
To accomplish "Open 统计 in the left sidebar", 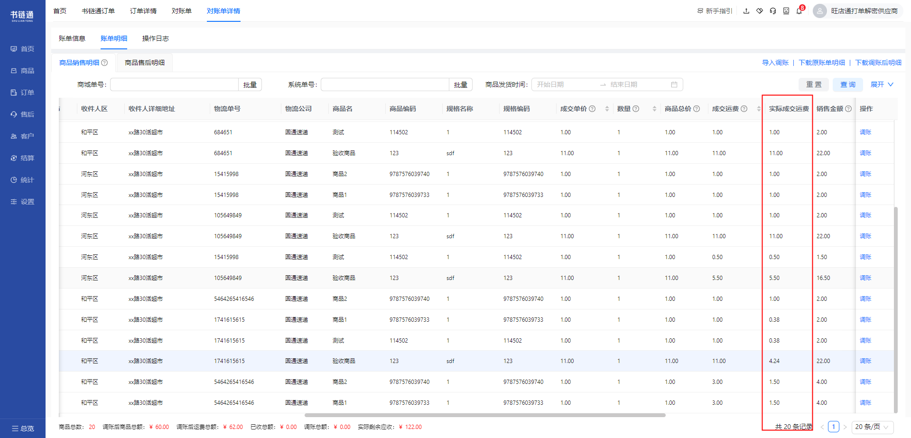I will [x=22, y=180].
